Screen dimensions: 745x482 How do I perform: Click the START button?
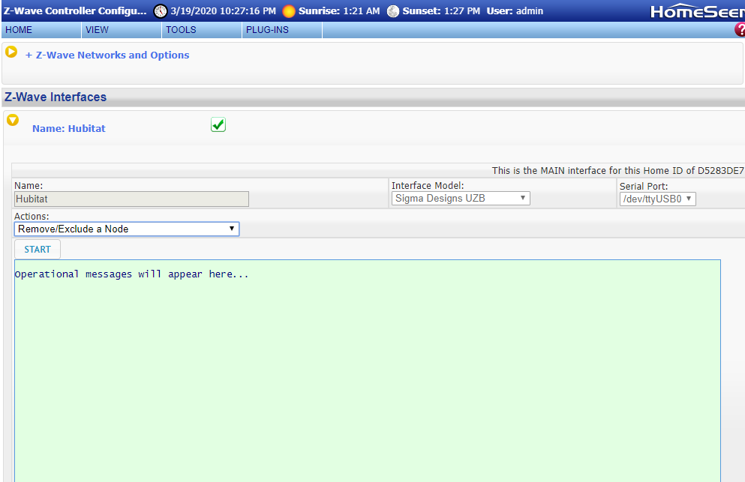tap(38, 250)
